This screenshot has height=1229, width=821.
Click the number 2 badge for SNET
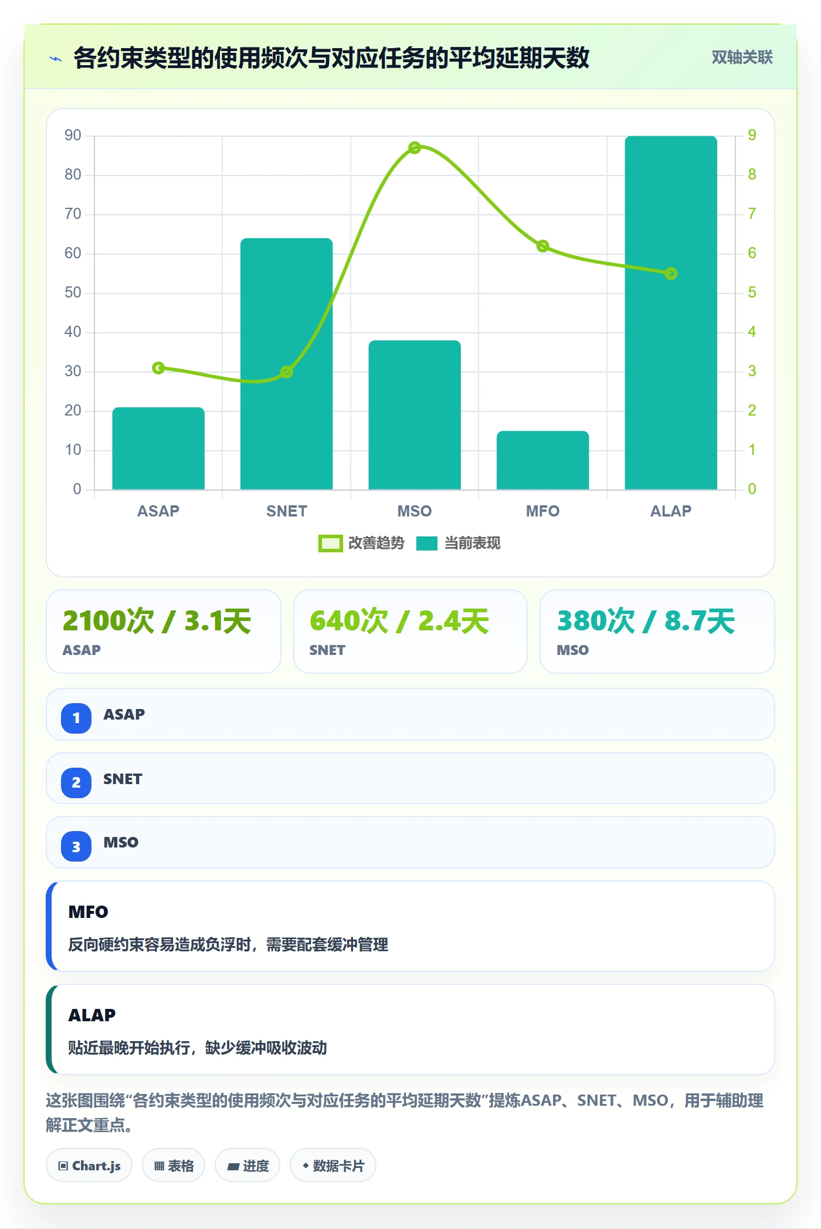[x=76, y=782]
